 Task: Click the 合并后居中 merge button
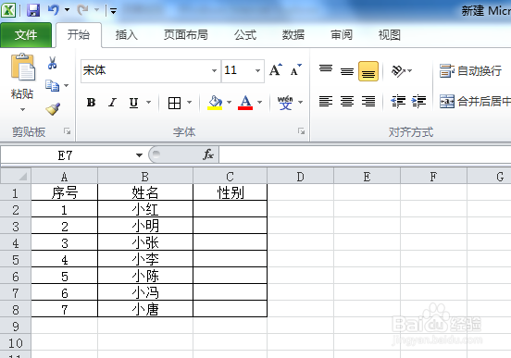[x=475, y=102]
